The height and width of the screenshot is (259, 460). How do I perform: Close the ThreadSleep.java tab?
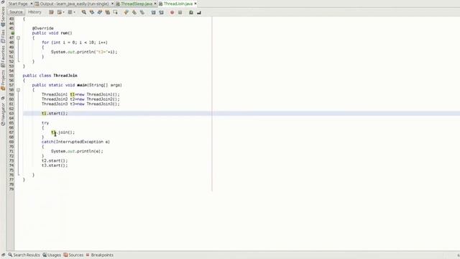point(155,4)
